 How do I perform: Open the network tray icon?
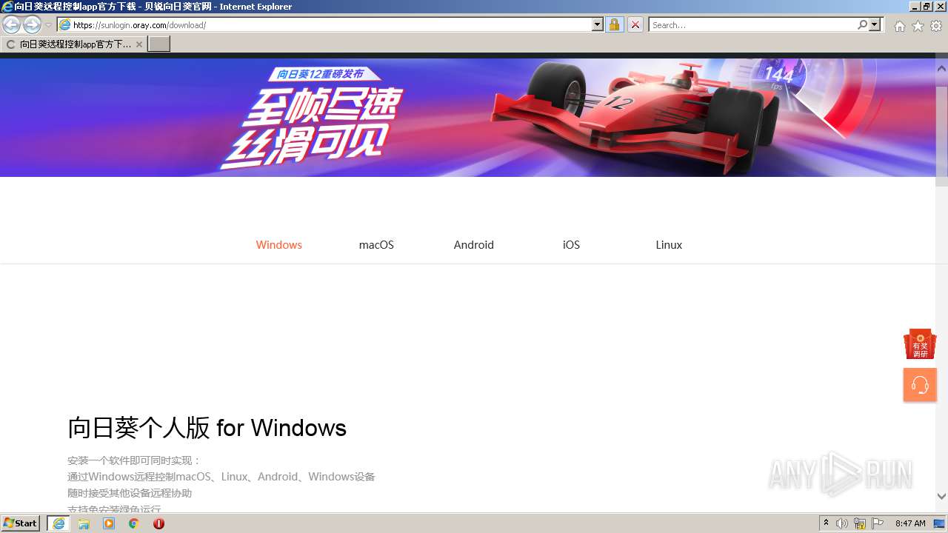[x=860, y=523]
